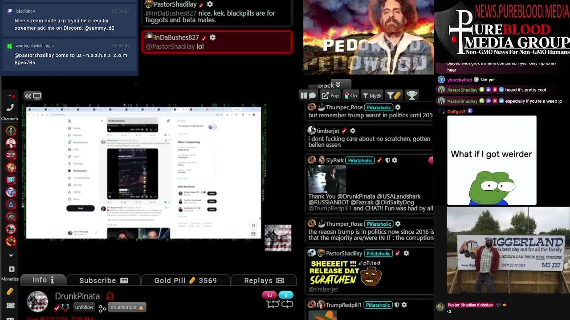Click the monitor screen icon beside arrows

tap(37, 96)
